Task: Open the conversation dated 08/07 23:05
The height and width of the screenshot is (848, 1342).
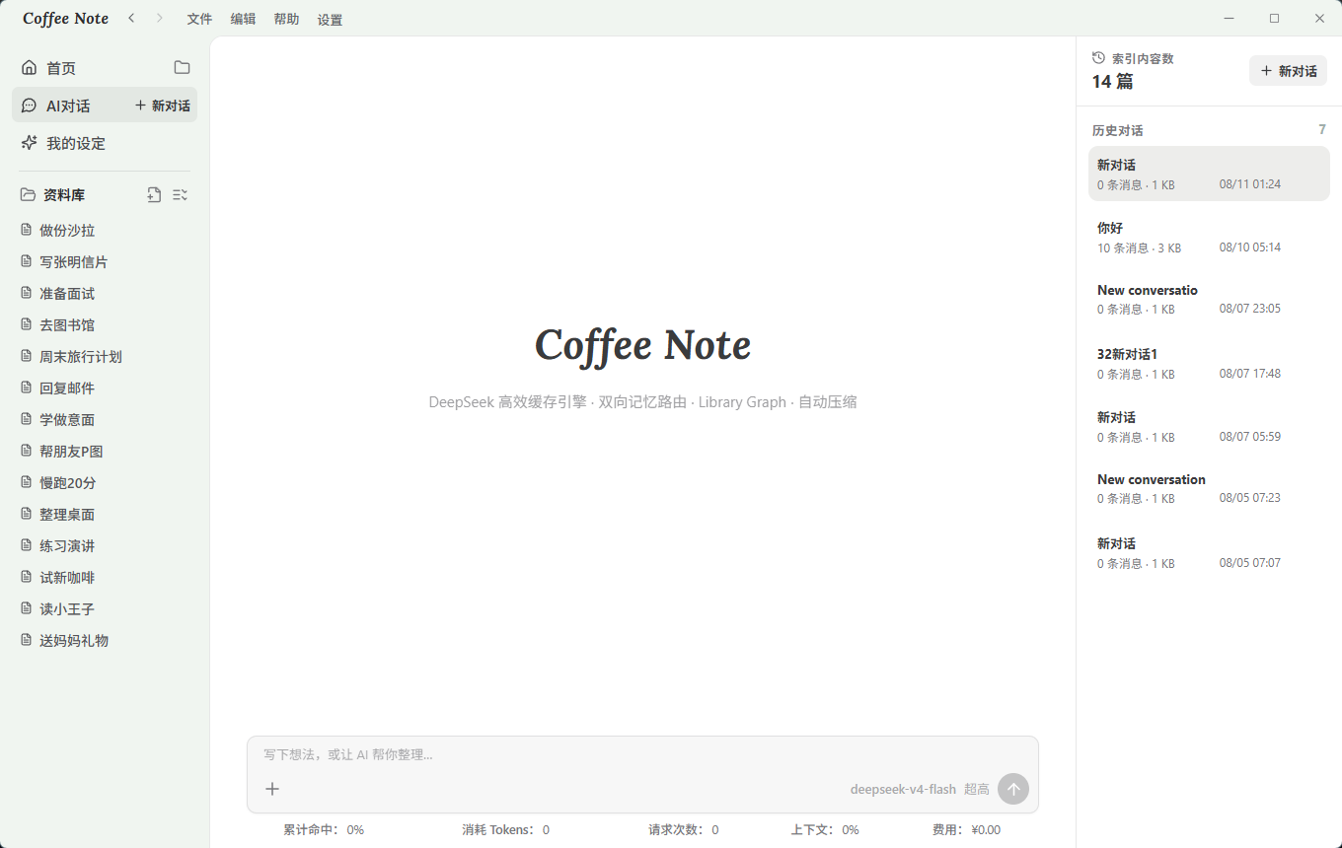Action: (1209, 300)
